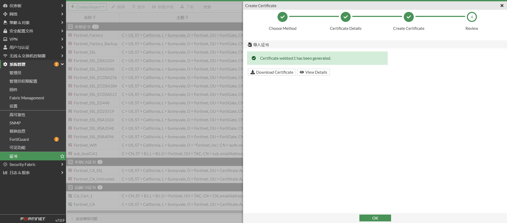This screenshot has width=507, height=223.
Task: Close the Create Certificate panel
Action: point(502,6)
